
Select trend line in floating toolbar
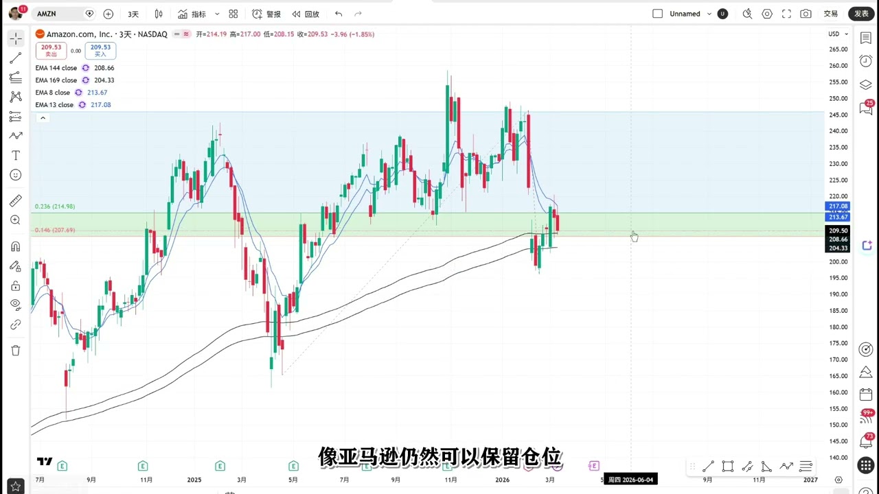tap(708, 467)
